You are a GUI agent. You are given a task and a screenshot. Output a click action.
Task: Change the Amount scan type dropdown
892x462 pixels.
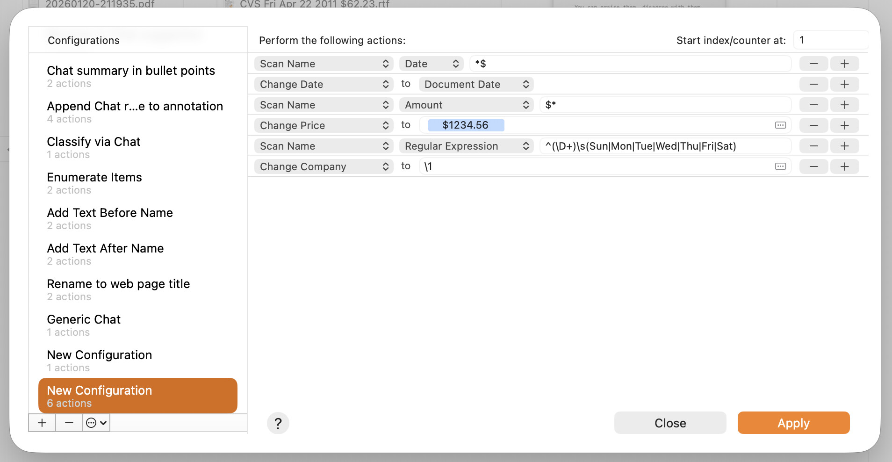point(466,105)
